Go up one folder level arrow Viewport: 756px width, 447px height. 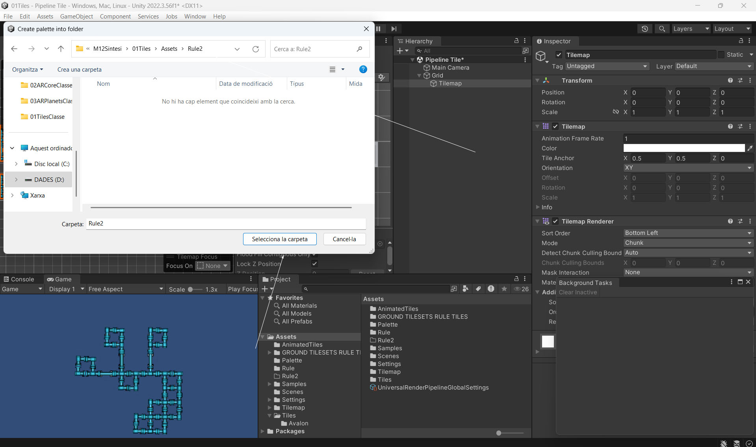click(x=61, y=49)
